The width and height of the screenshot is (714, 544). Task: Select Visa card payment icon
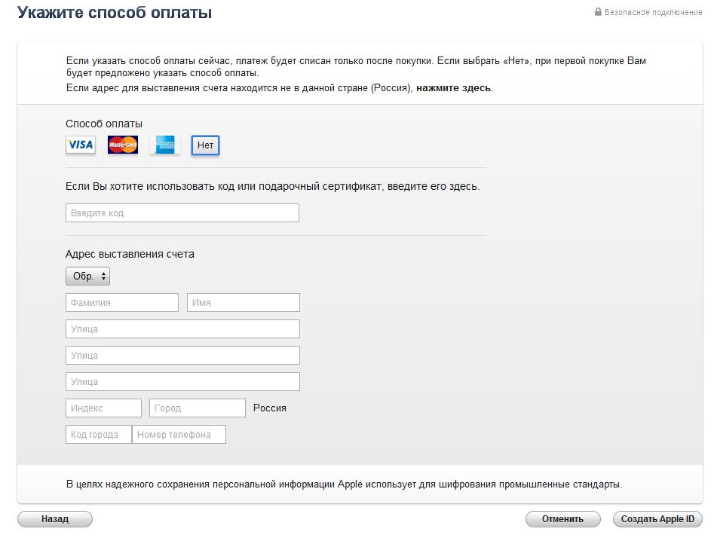point(81,145)
